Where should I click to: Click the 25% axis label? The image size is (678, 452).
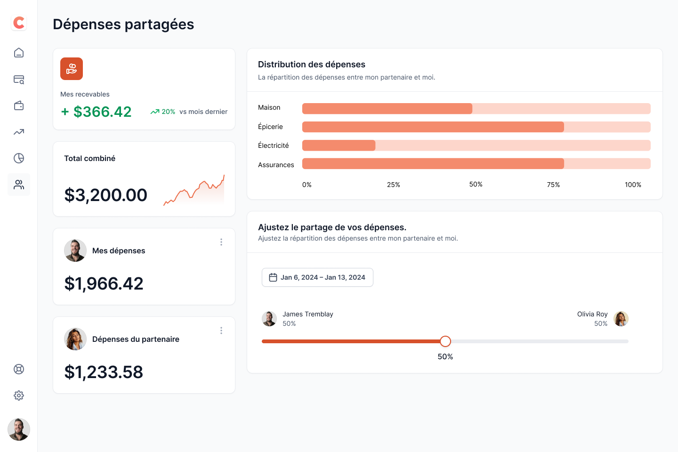[x=394, y=185]
